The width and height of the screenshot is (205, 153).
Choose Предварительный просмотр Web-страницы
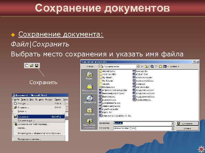coord(39,133)
